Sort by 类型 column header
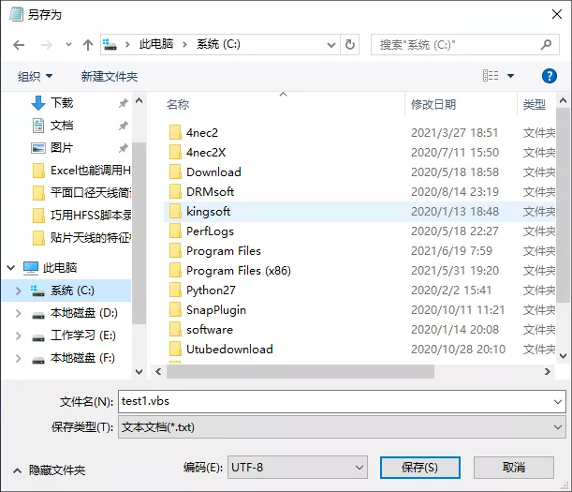Screen dimensions: 572x492 click(535, 105)
